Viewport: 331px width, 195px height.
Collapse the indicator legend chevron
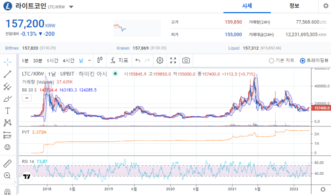(27, 98)
